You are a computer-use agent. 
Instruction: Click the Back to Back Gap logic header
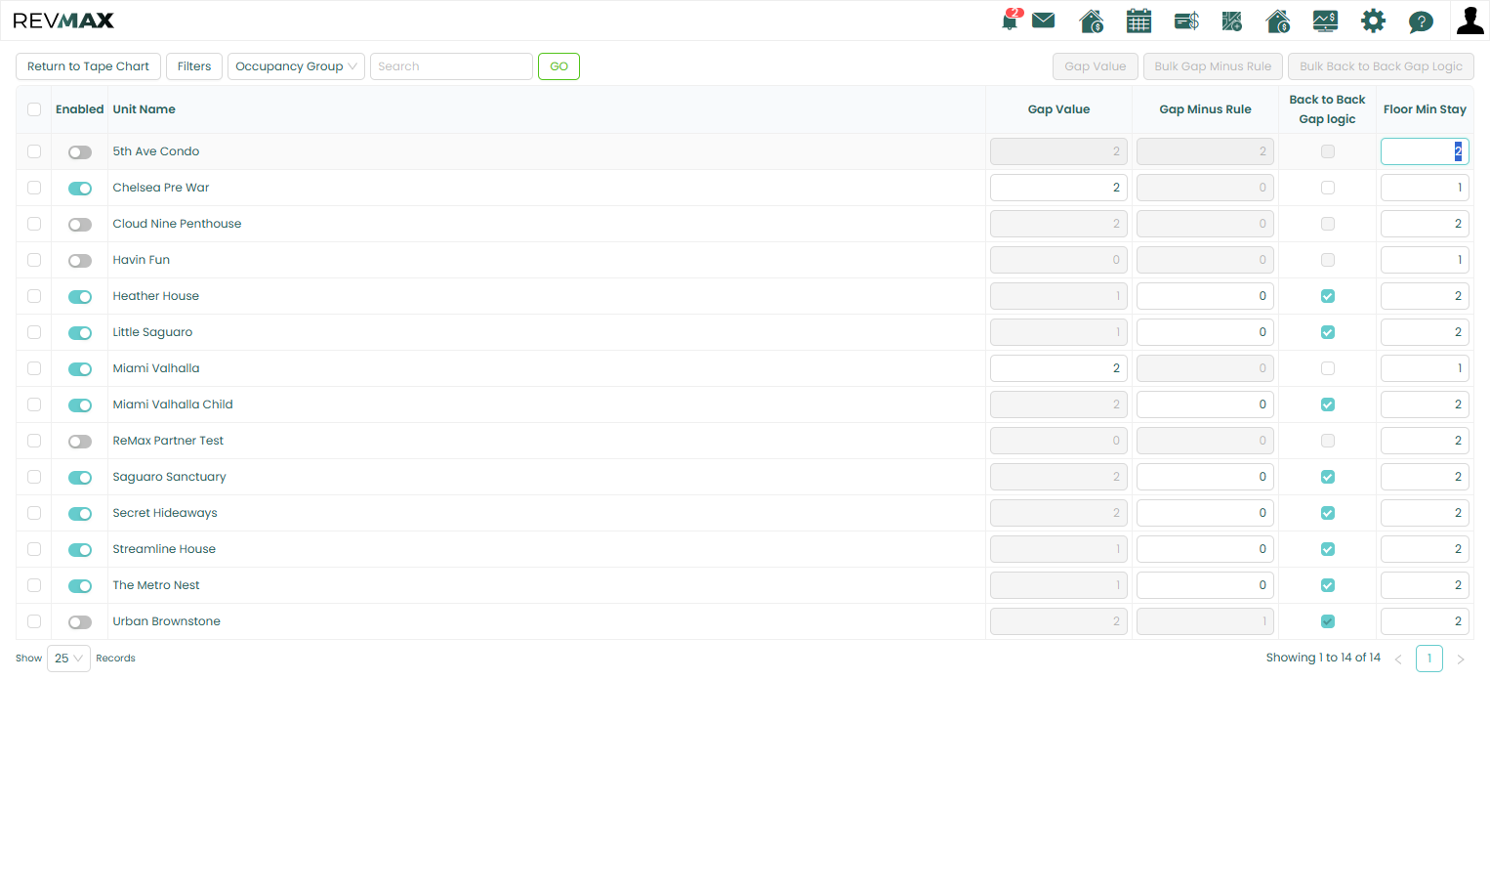click(x=1327, y=109)
